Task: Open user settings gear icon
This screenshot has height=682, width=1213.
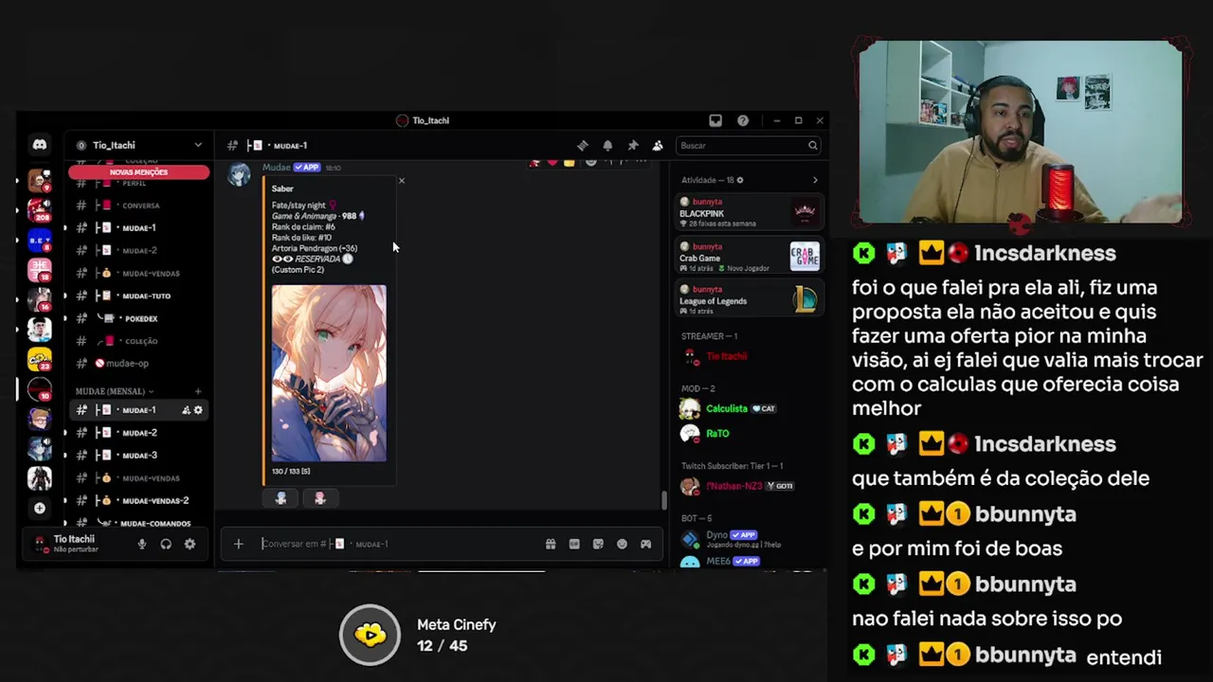Action: 190,544
